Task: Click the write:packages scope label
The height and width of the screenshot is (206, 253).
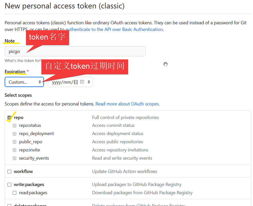Action: [x=29, y=185]
